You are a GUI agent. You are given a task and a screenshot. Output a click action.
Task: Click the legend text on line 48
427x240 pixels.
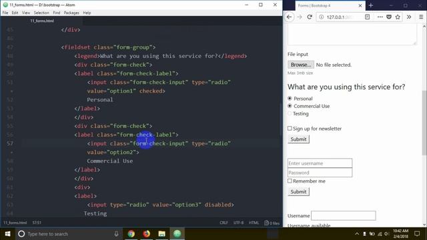[x=159, y=56]
